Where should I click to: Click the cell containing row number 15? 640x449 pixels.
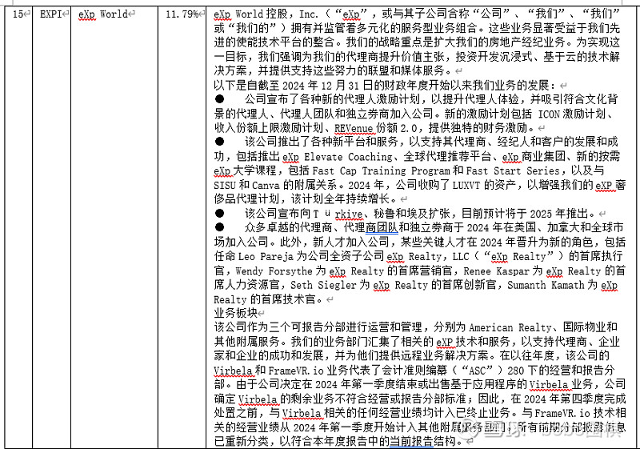(x=19, y=227)
